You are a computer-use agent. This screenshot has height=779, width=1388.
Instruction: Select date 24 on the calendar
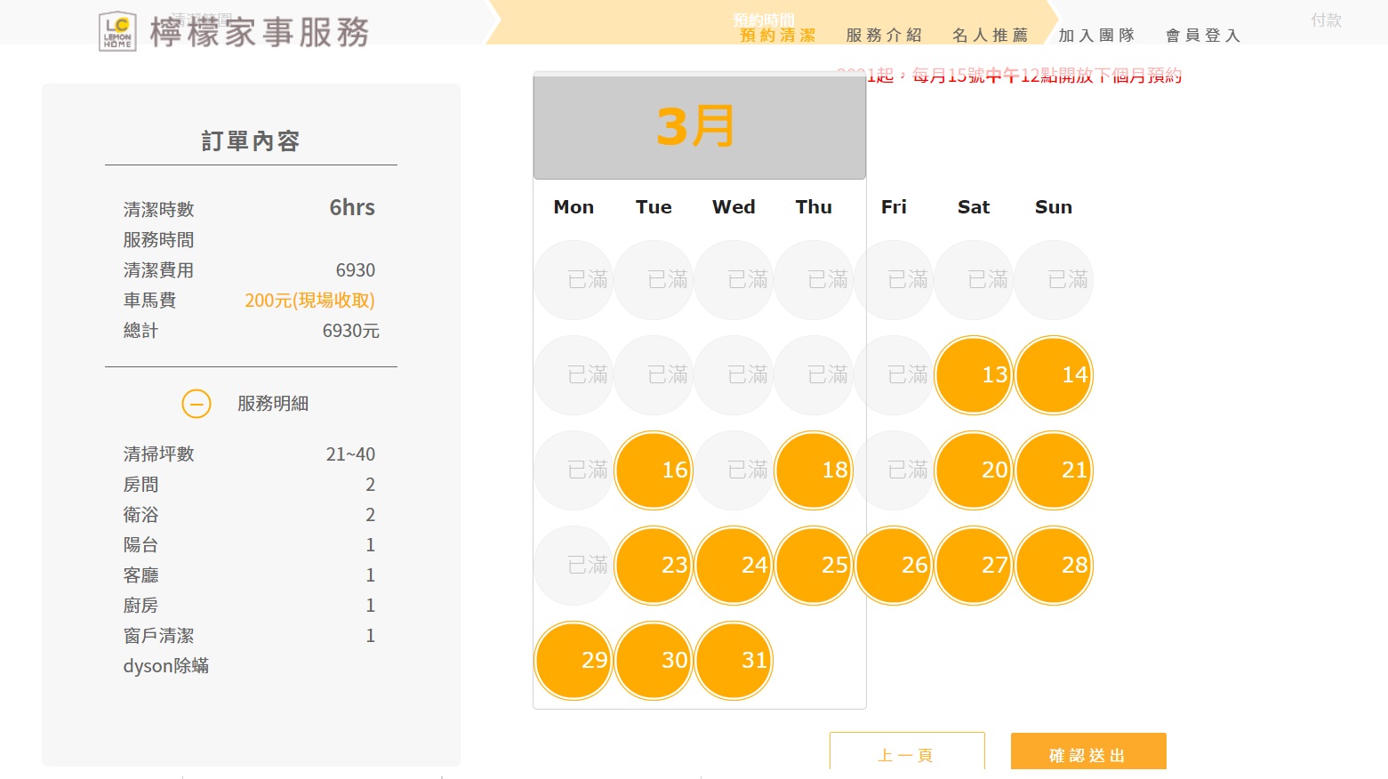(734, 566)
